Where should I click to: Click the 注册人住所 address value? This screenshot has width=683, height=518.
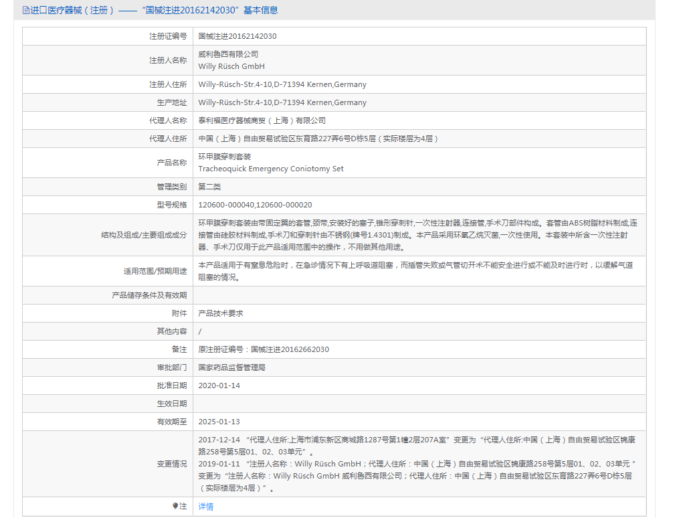282,84
